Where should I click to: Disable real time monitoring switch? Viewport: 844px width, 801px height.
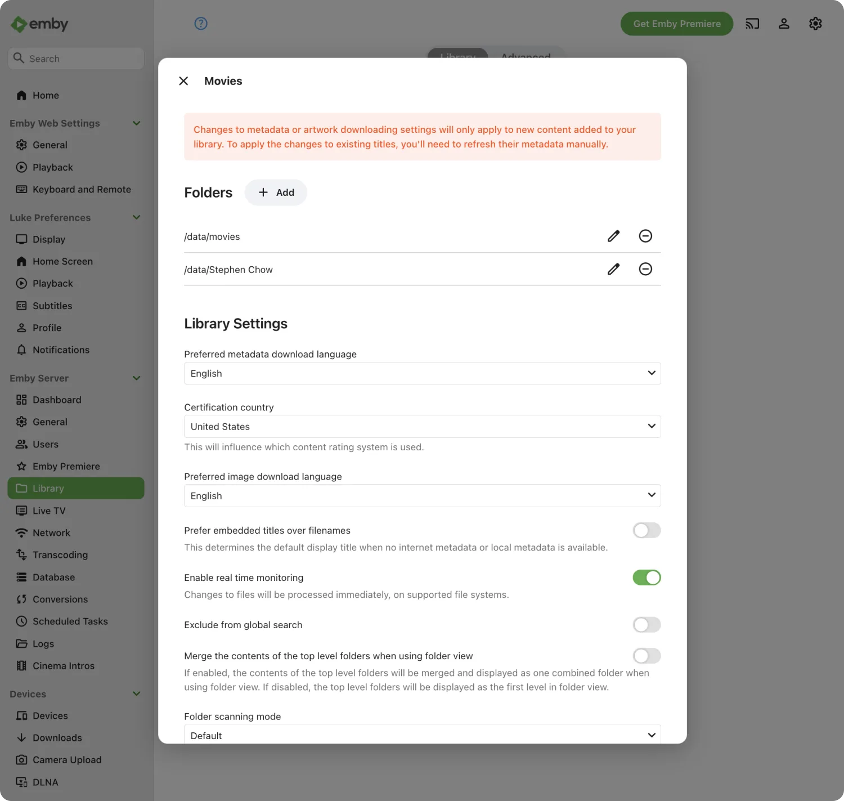click(x=647, y=578)
